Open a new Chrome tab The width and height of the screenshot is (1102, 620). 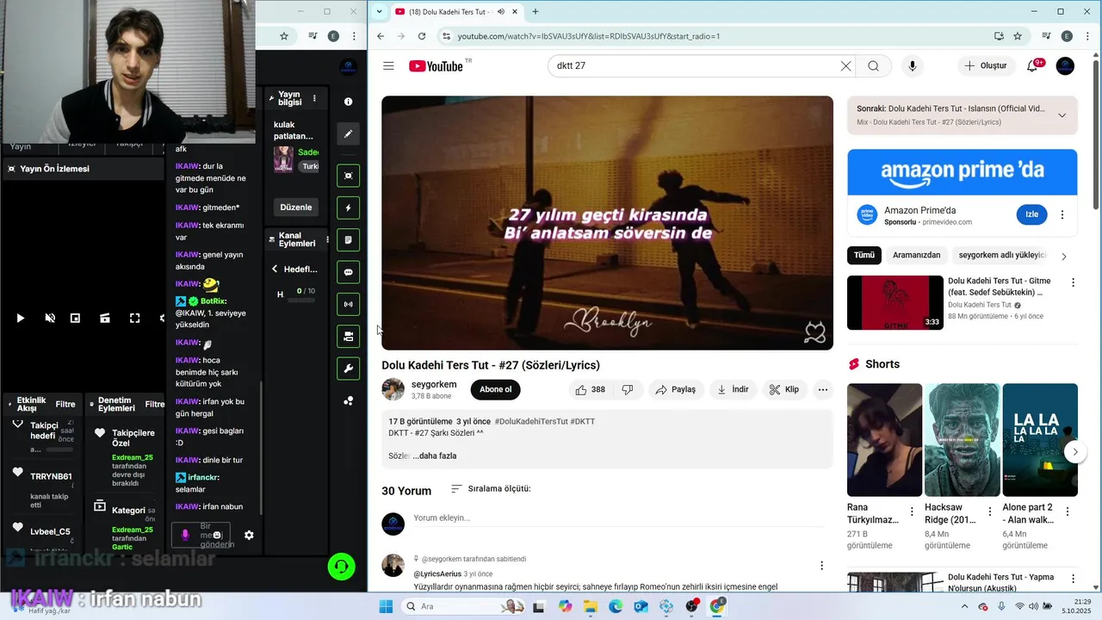pyautogui.click(x=536, y=11)
